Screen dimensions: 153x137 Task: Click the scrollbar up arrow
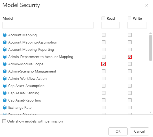[x=150, y=33]
